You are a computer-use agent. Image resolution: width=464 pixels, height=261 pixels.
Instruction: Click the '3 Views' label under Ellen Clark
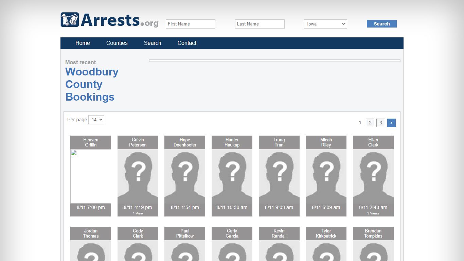373,213
